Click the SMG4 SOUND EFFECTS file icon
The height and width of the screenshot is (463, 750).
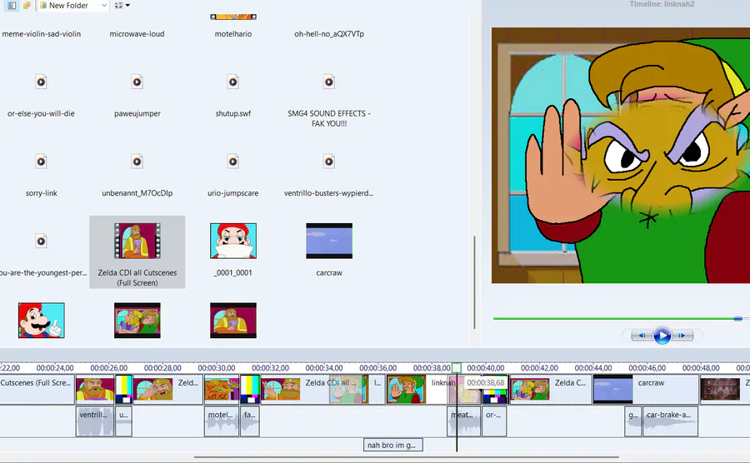(x=329, y=82)
